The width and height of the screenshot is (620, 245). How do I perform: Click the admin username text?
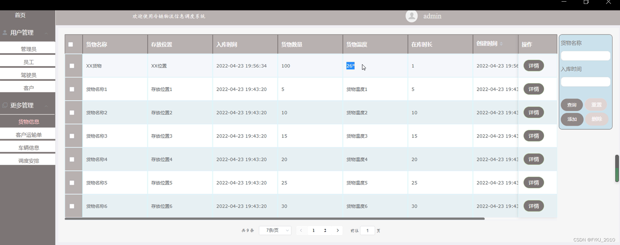[432, 16]
